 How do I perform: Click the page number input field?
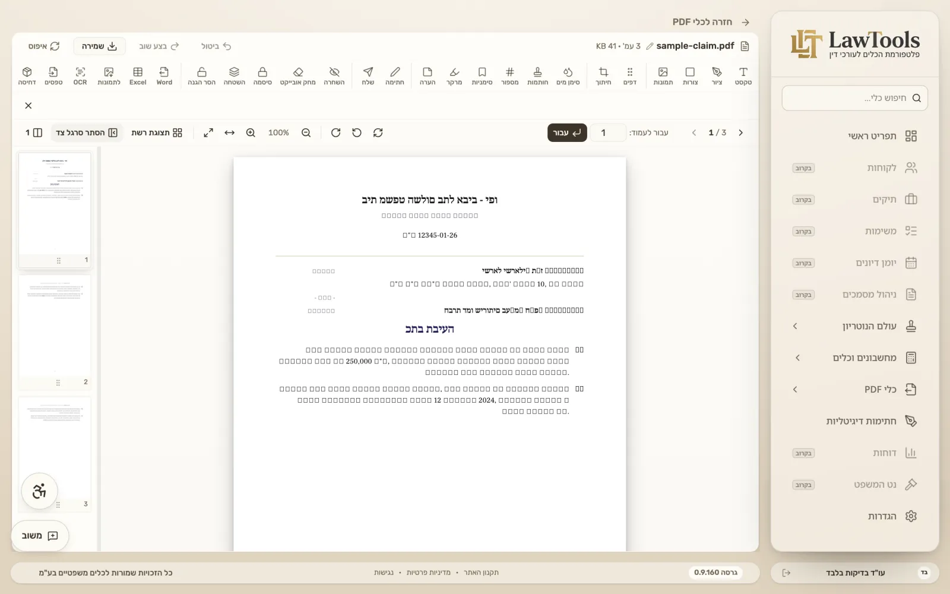(607, 132)
